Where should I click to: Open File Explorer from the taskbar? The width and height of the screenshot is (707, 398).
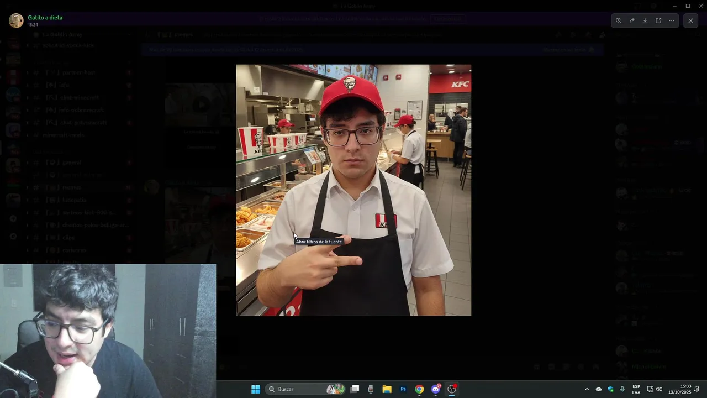click(x=387, y=389)
